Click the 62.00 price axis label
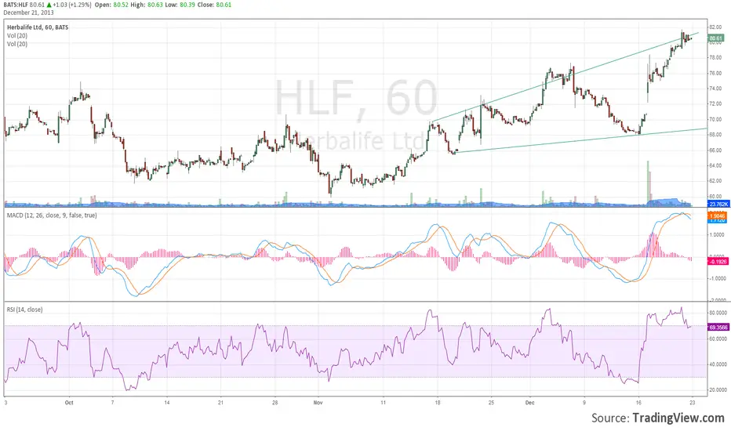The height and width of the screenshot is (431, 731). [x=715, y=181]
